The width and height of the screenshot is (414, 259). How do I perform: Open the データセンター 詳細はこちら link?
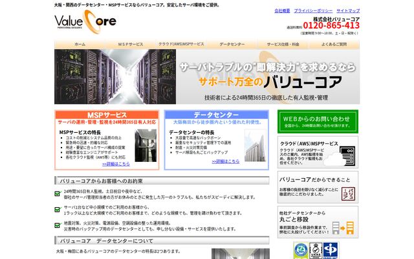click(226, 161)
